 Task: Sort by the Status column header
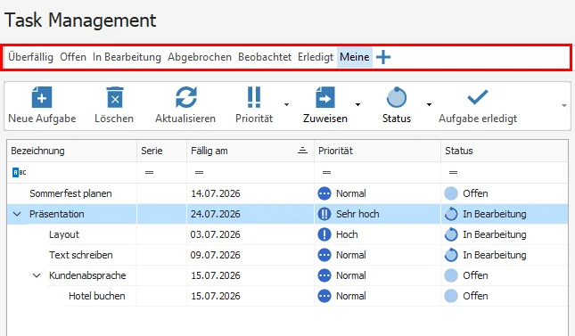click(x=505, y=151)
